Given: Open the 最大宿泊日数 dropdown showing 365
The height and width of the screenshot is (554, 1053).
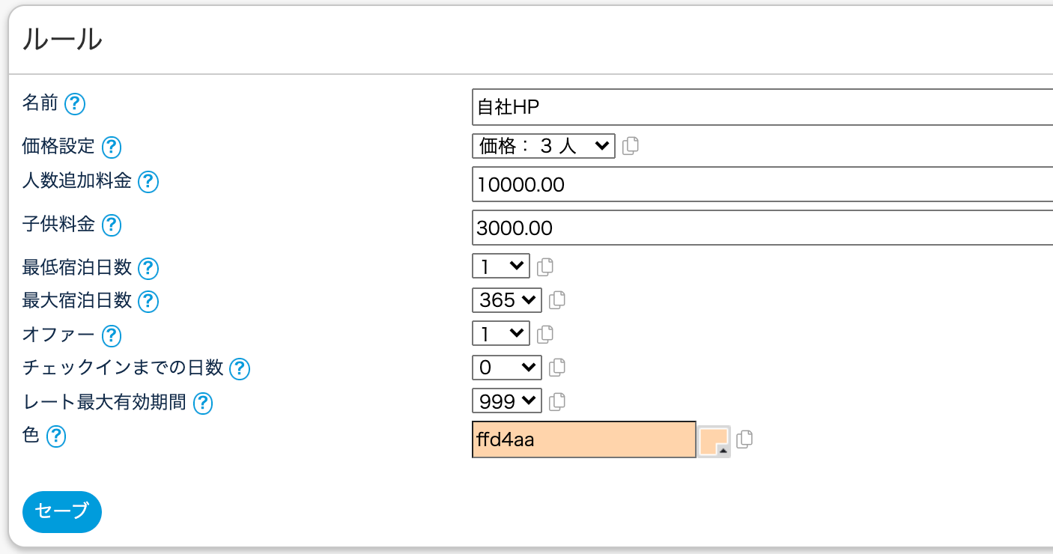Looking at the screenshot, I should click(x=506, y=300).
